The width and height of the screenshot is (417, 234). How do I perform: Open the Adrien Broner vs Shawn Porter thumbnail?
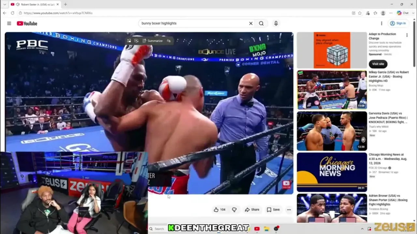[332, 208]
